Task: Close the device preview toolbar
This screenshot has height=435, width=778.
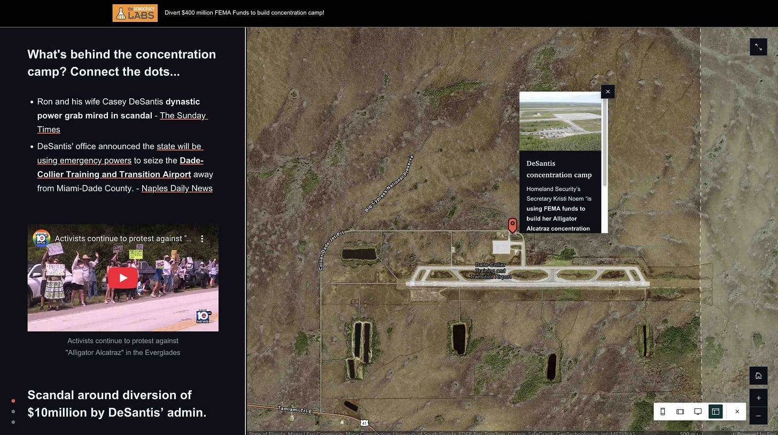Action: point(737,411)
